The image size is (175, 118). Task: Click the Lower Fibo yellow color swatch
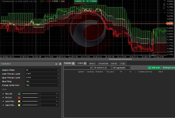point(19,101)
